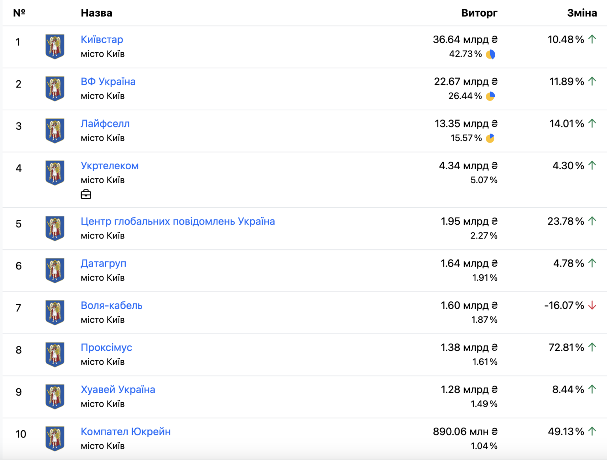Click the № column header
607x460 pixels.
click(19, 13)
